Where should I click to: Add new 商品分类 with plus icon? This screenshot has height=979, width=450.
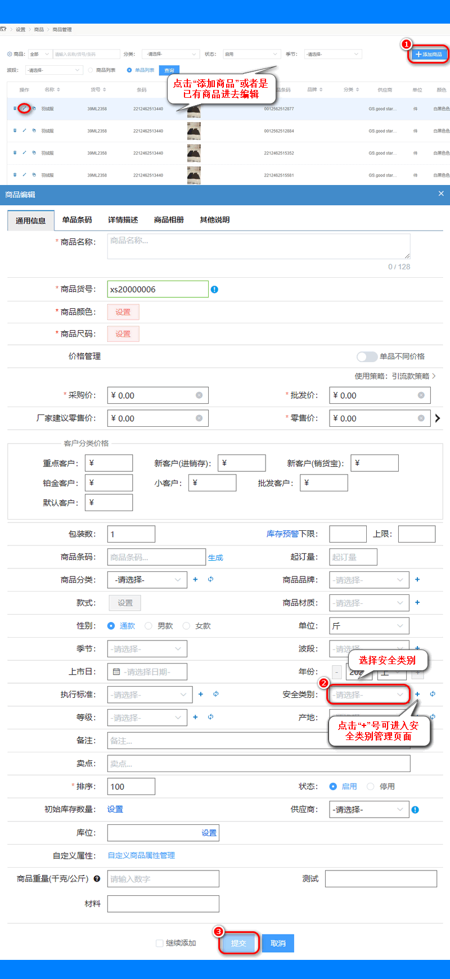click(195, 579)
